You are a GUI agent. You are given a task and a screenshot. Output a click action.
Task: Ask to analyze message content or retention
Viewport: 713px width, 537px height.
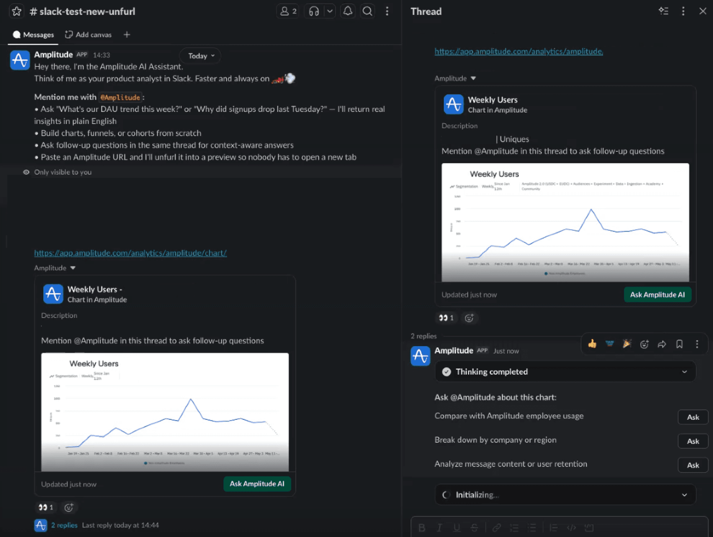pos(693,465)
